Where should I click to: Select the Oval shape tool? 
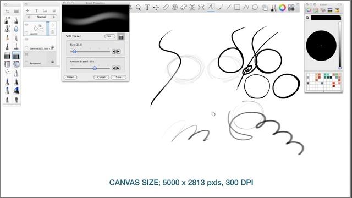tap(255, 7)
